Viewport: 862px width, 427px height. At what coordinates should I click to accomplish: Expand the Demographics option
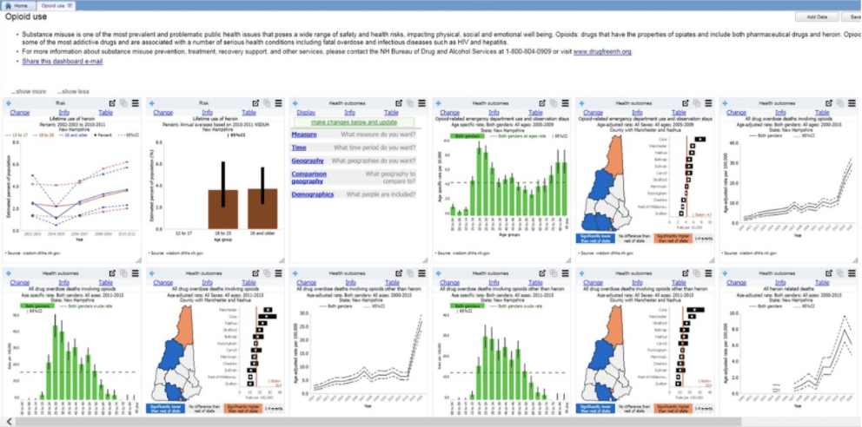point(312,194)
